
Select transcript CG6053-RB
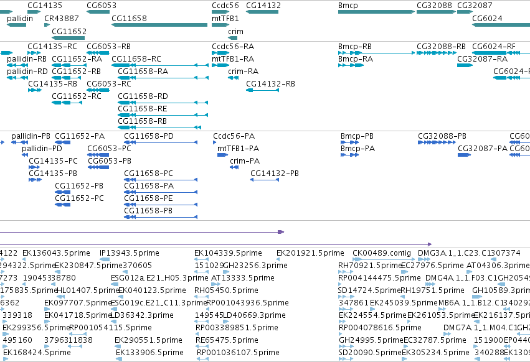pos(98,53)
